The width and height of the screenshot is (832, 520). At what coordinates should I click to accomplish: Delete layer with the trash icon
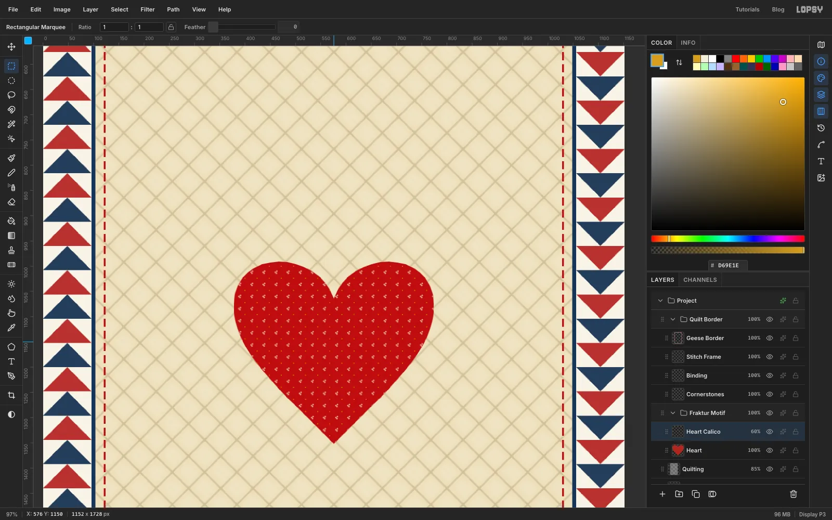pyautogui.click(x=794, y=494)
